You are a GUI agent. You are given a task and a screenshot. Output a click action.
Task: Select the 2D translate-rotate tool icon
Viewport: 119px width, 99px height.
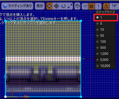(56, 6)
